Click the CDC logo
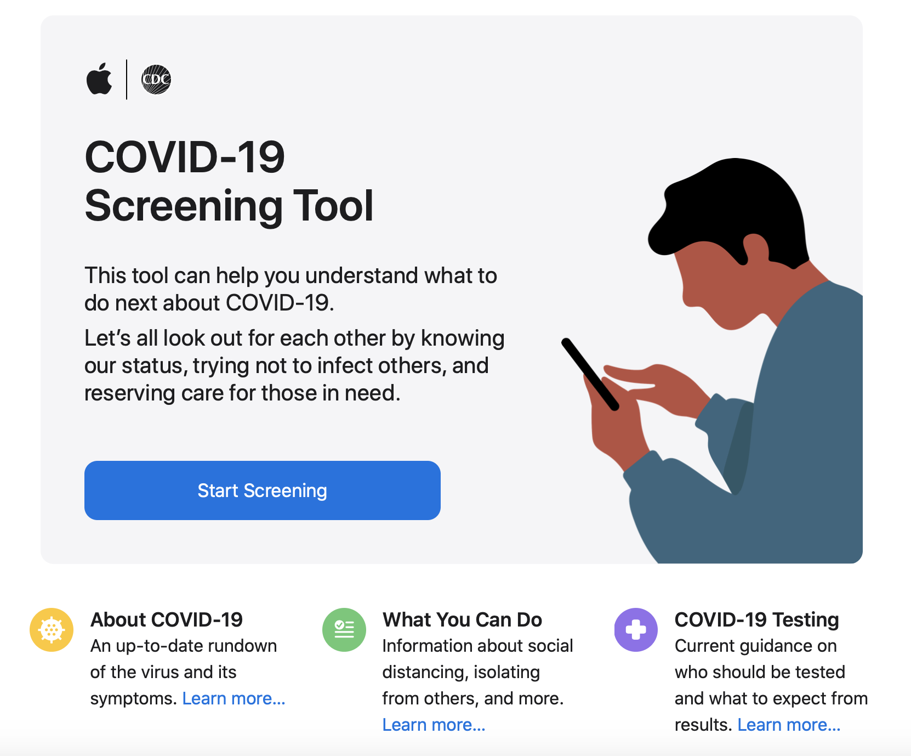Screen dimensions: 911x756 tap(156, 80)
